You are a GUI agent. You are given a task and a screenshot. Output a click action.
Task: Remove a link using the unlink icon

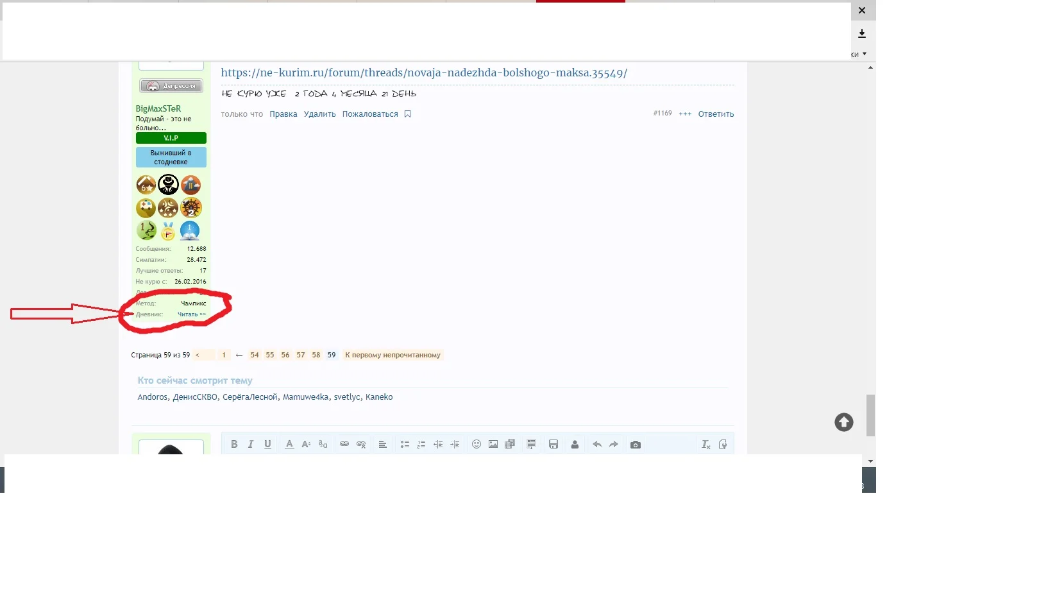pyautogui.click(x=360, y=443)
